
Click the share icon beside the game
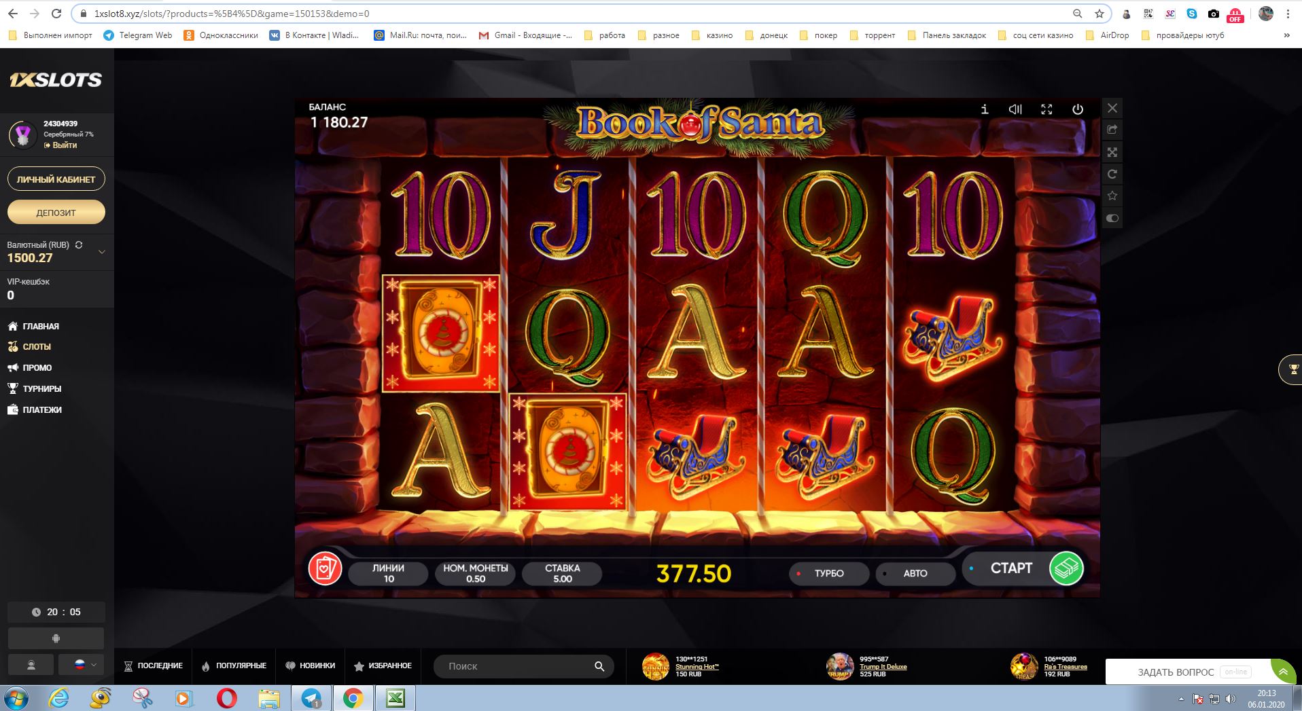(1112, 130)
